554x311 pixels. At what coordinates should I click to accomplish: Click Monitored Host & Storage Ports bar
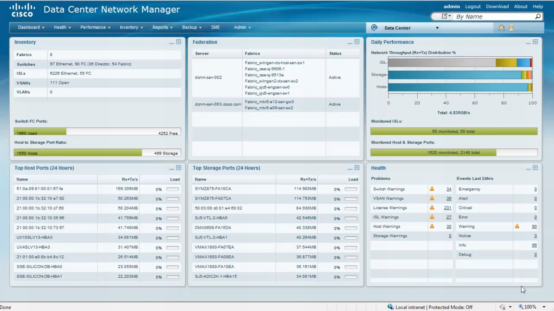tap(454, 152)
